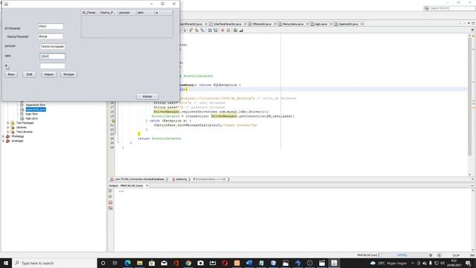Click the chart icon in editor toolbar
The image size is (476, 268).
[x=241, y=31]
